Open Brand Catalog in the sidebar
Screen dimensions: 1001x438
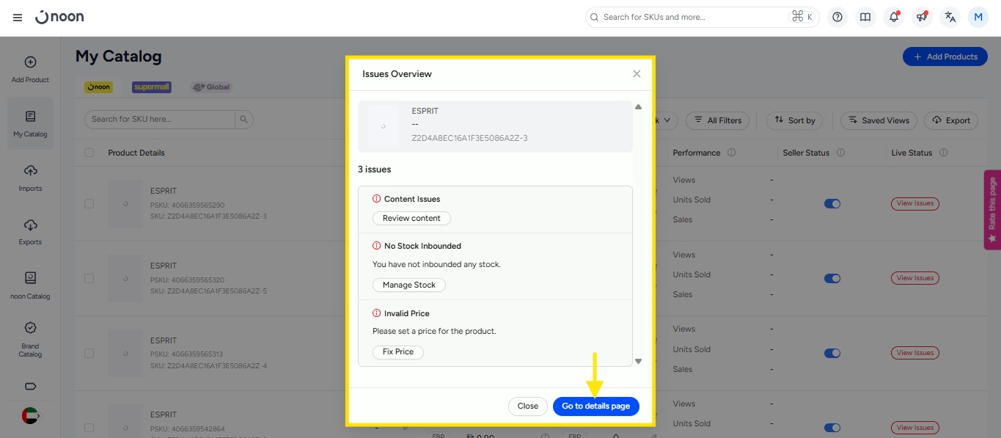tap(30, 338)
